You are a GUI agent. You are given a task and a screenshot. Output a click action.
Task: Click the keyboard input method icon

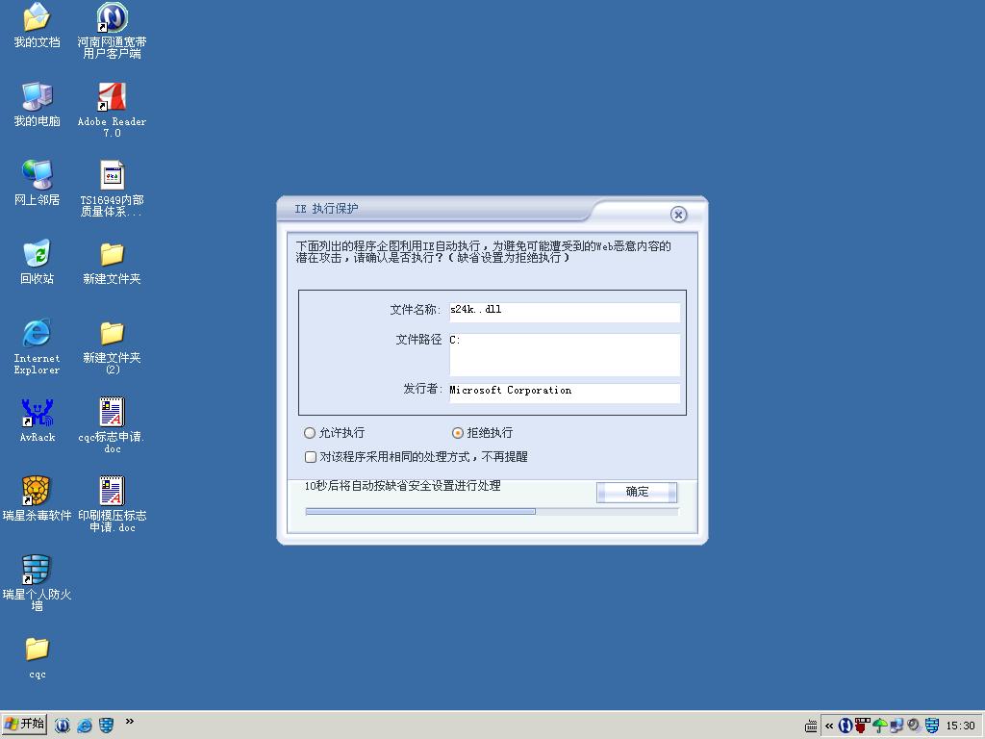click(x=811, y=726)
